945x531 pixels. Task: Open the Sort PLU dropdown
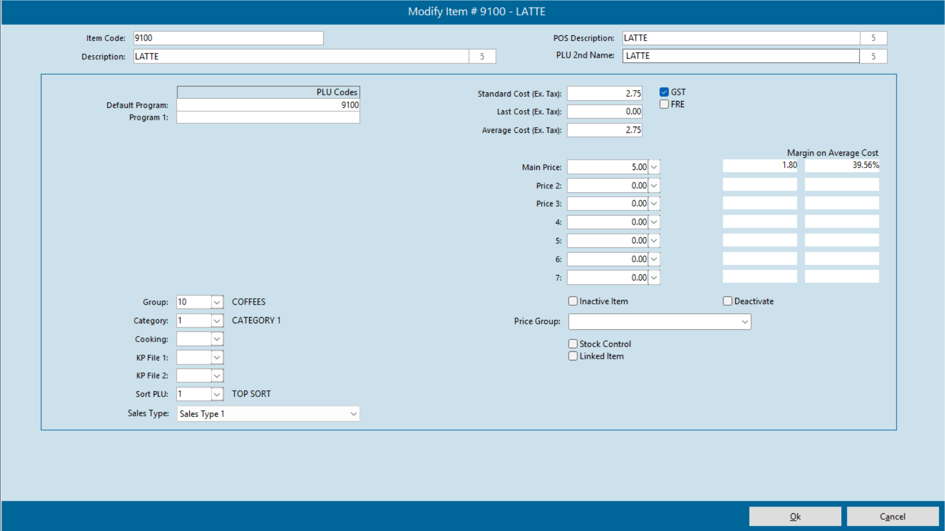pyautogui.click(x=217, y=394)
